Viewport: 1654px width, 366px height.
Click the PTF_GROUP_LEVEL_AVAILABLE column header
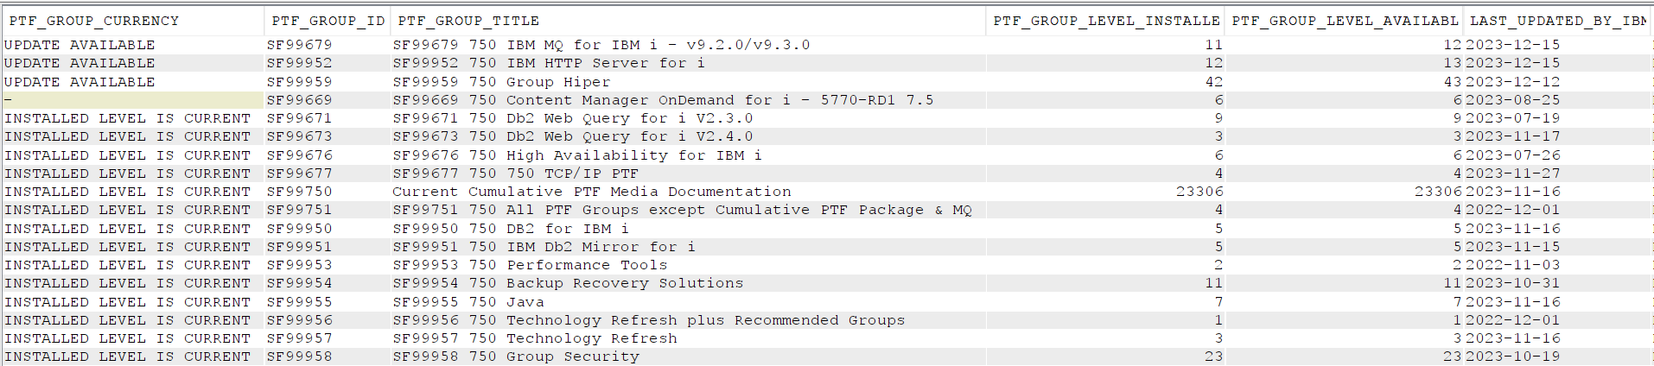coord(1344,21)
